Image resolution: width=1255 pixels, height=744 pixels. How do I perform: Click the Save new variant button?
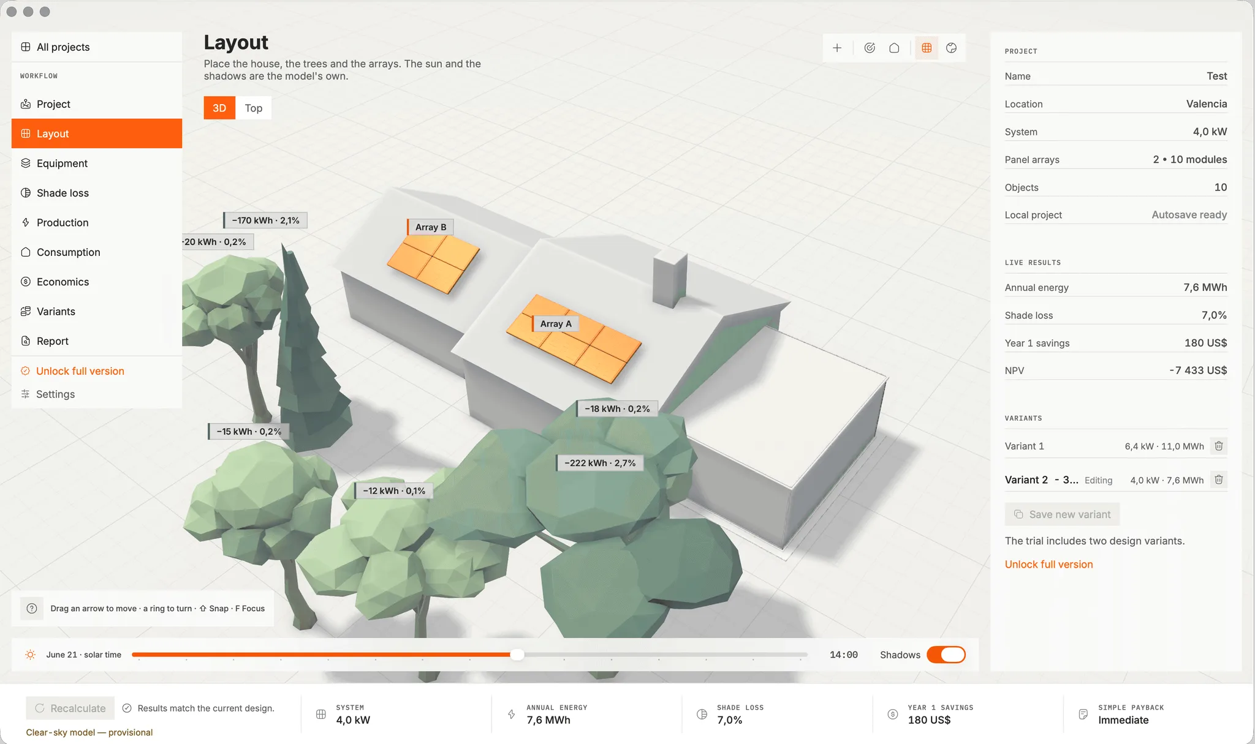[x=1062, y=514]
